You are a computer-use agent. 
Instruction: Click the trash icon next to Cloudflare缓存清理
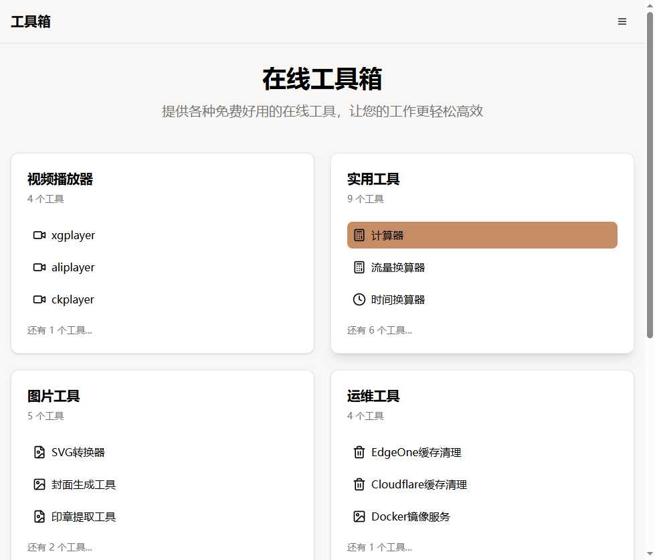pos(359,484)
